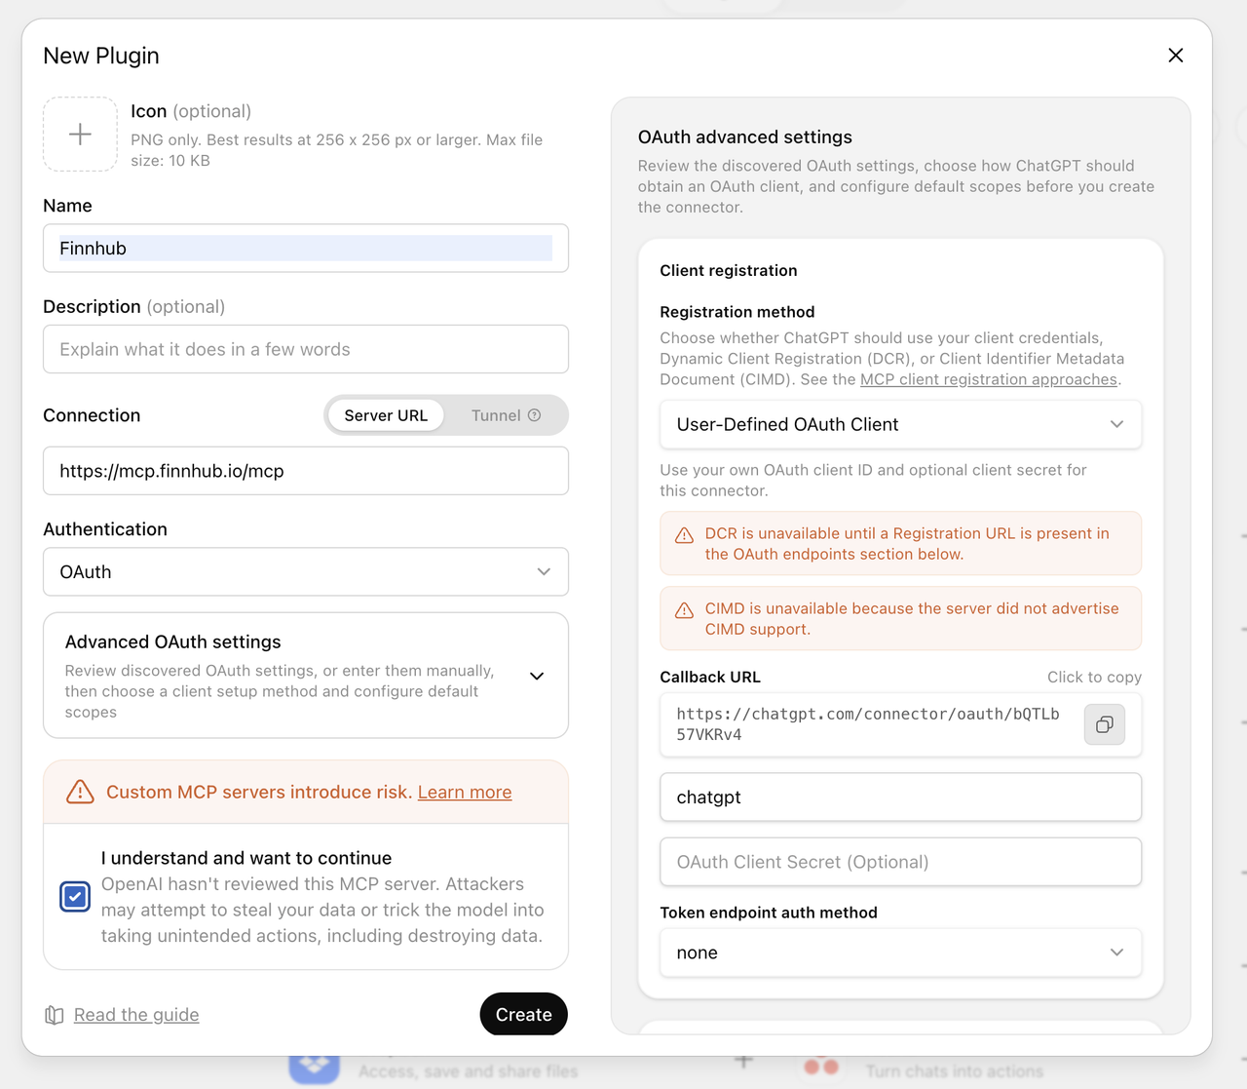Click the Icon (optional) label

click(x=191, y=111)
